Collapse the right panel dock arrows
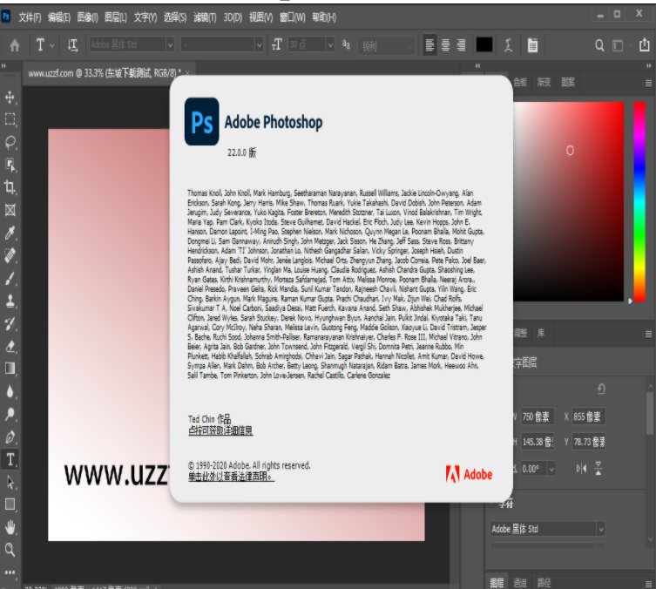The image size is (656, 589). (x=648, y=65)
